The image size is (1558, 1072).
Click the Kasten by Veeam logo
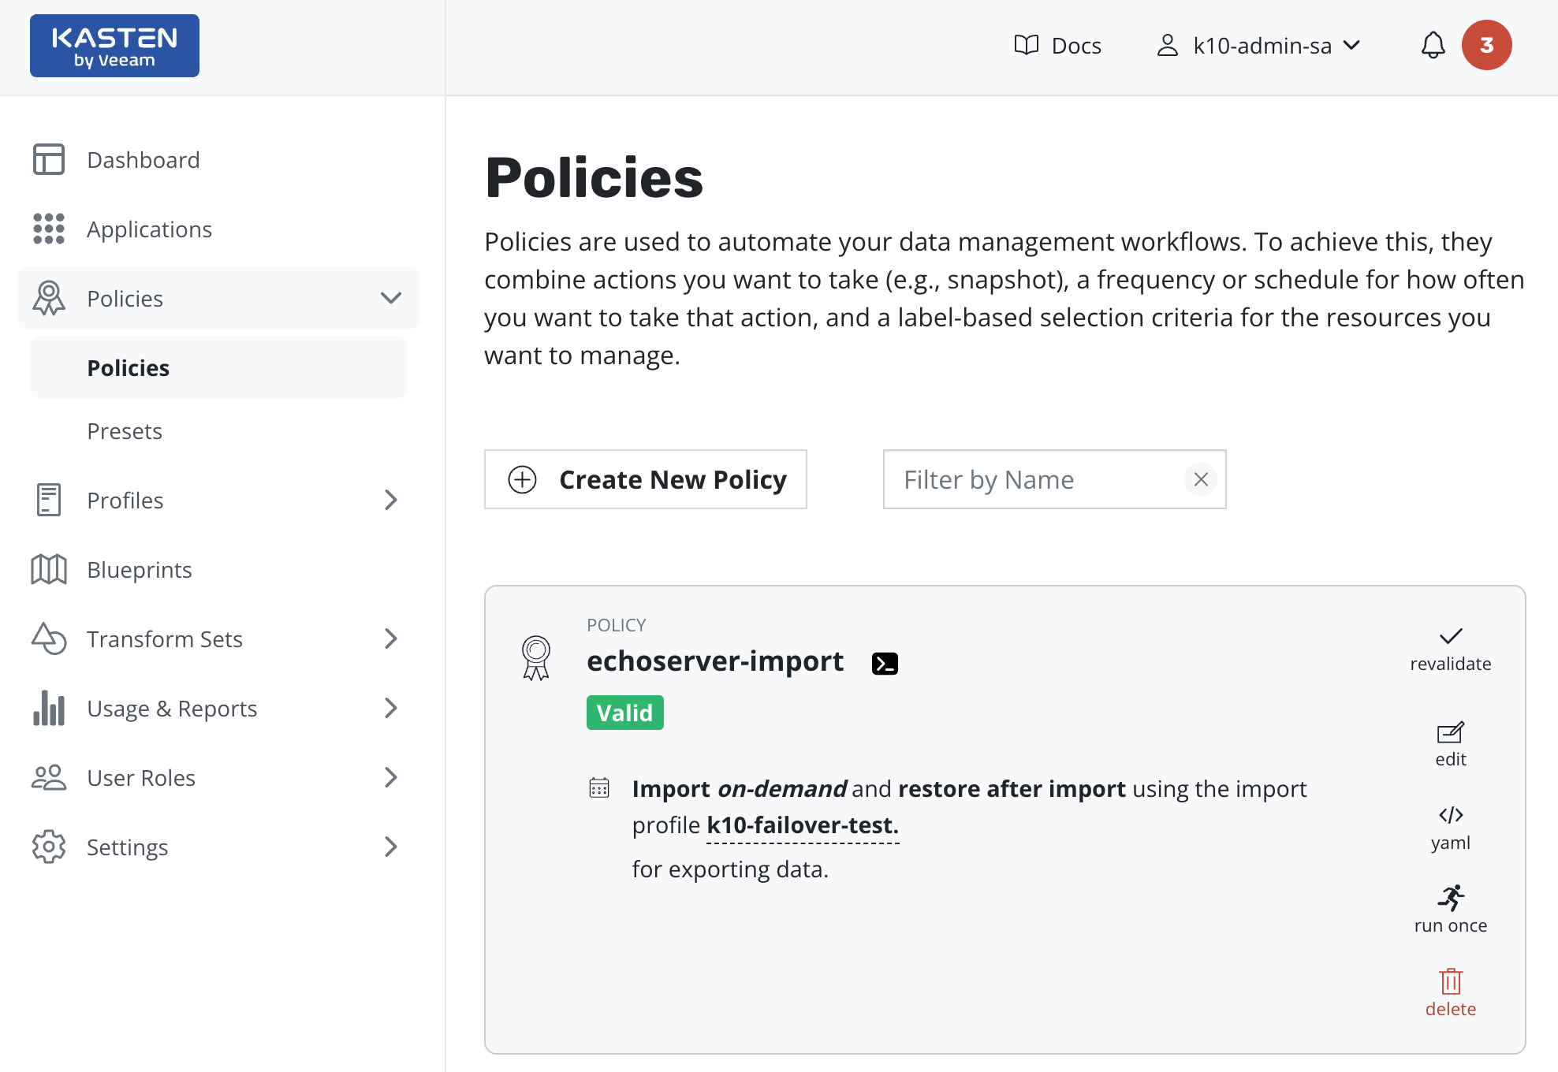(114, 46)
